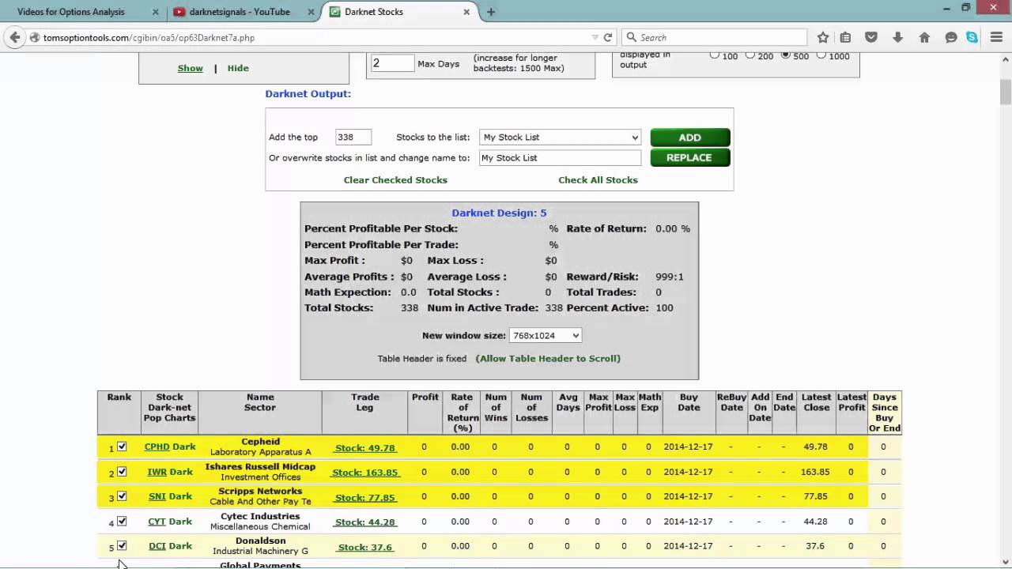The image size is (1012, 569).
Task: Reload the page with refresh icon
Action: [608, 37]
